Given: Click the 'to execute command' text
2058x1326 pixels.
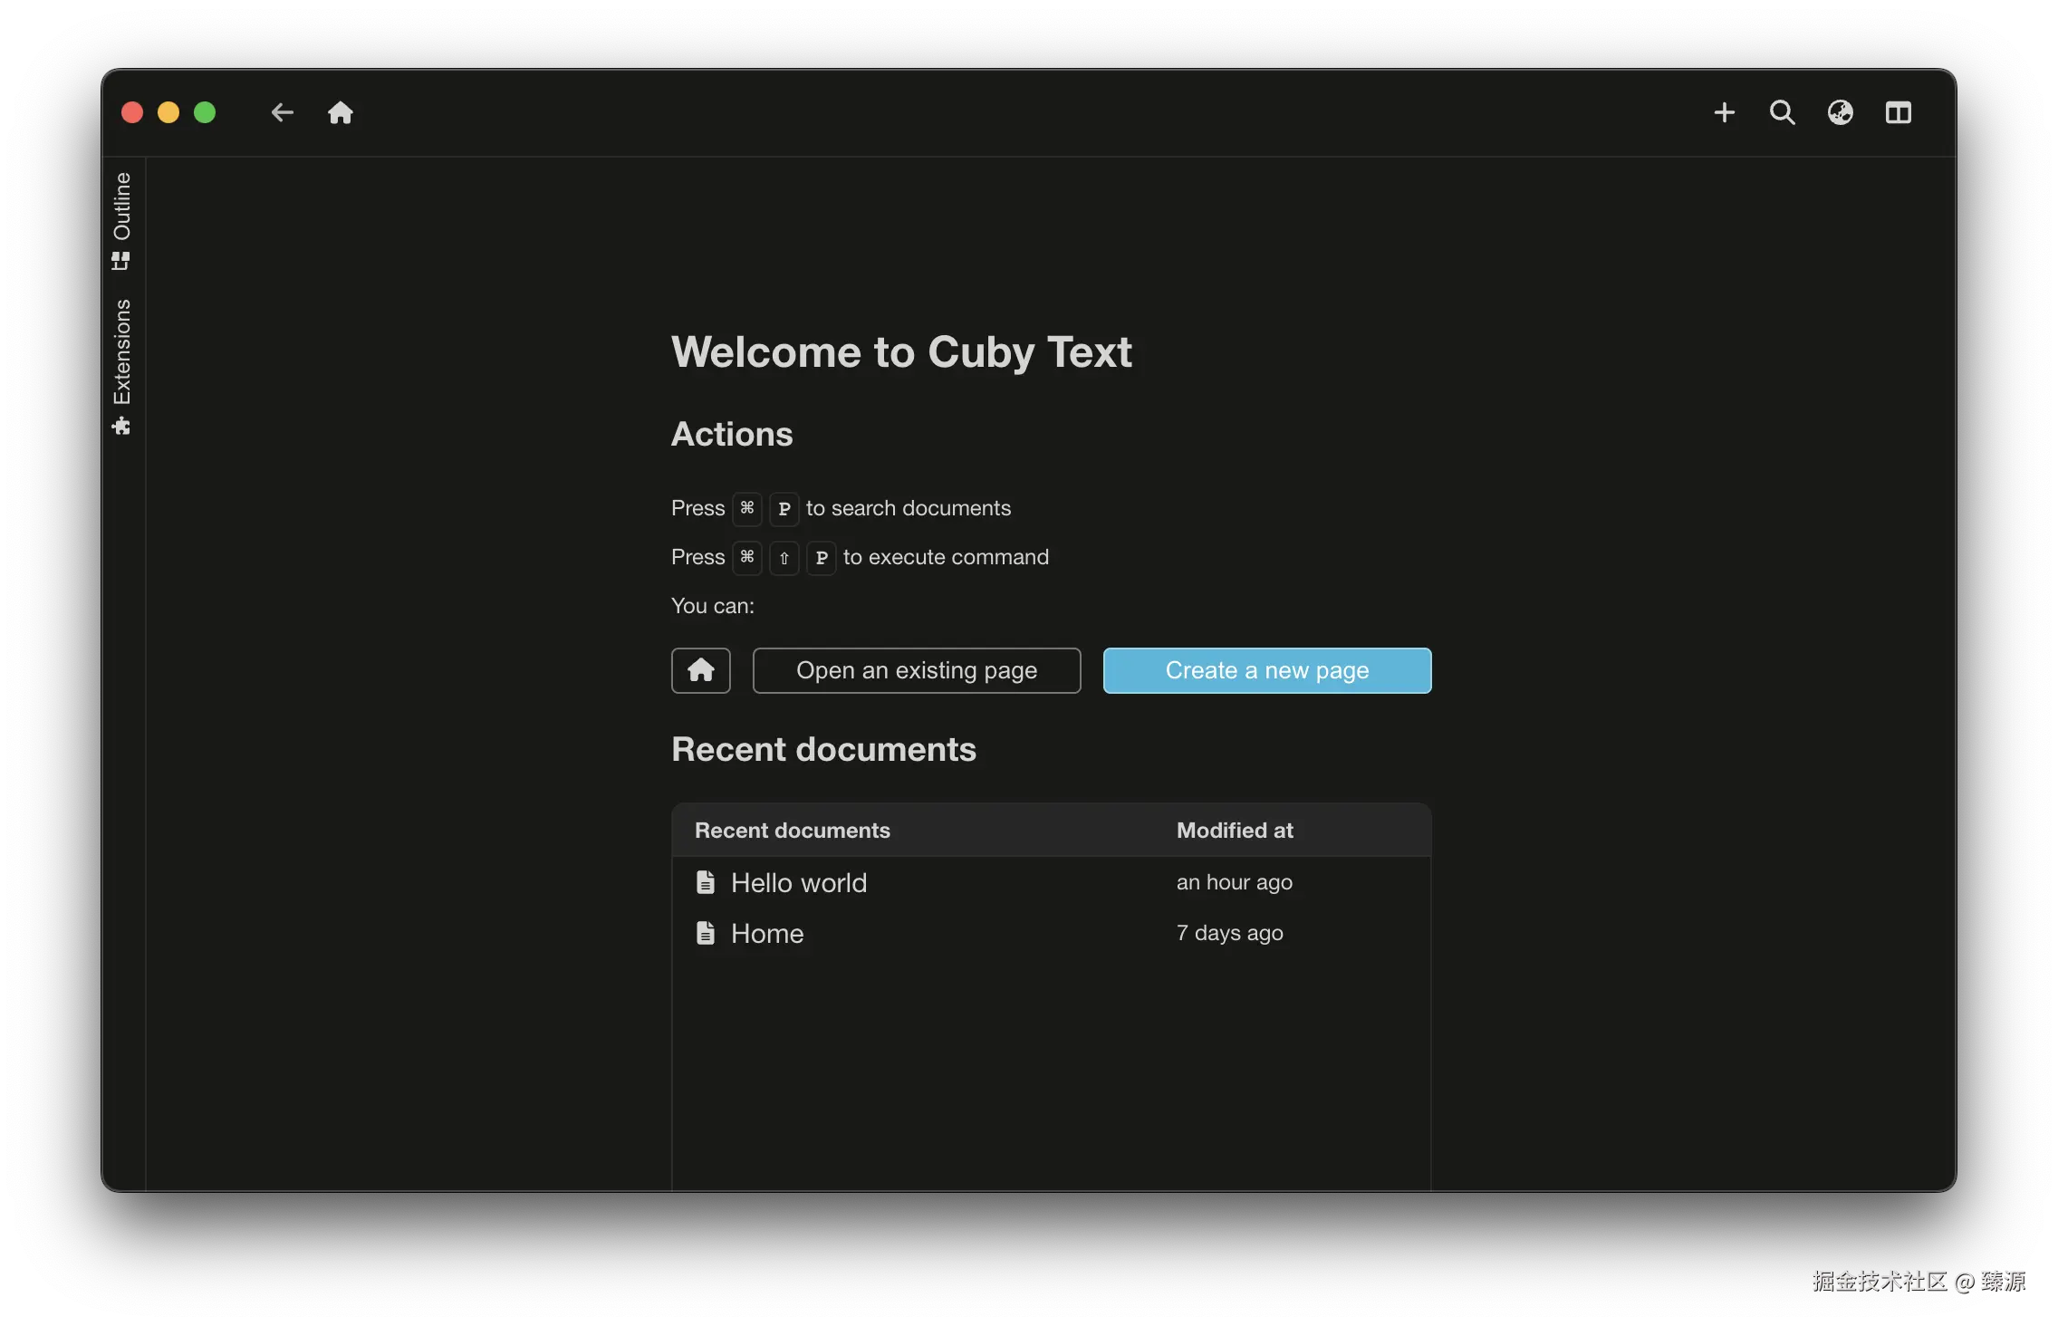Looking at the screenshot, I should [947, 557].
